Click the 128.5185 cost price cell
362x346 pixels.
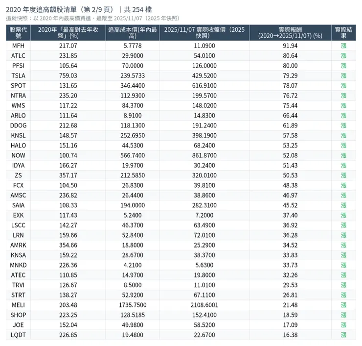click(x=133, y=315)
